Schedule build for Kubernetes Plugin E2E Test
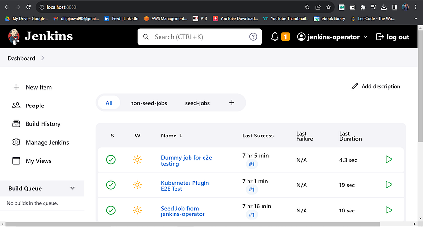Screen dimensions: 423x227 pos(389,185)
